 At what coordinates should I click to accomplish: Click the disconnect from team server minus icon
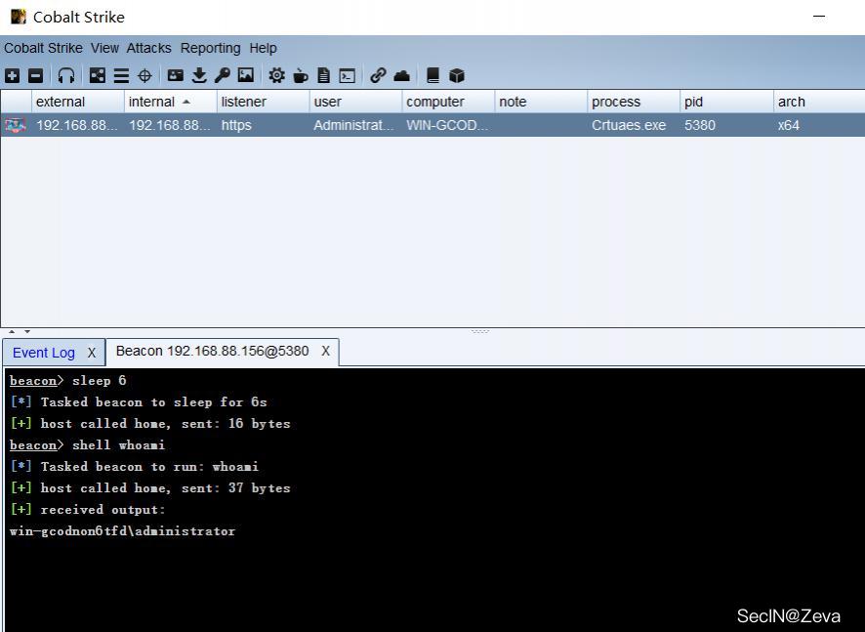[35, 75]
